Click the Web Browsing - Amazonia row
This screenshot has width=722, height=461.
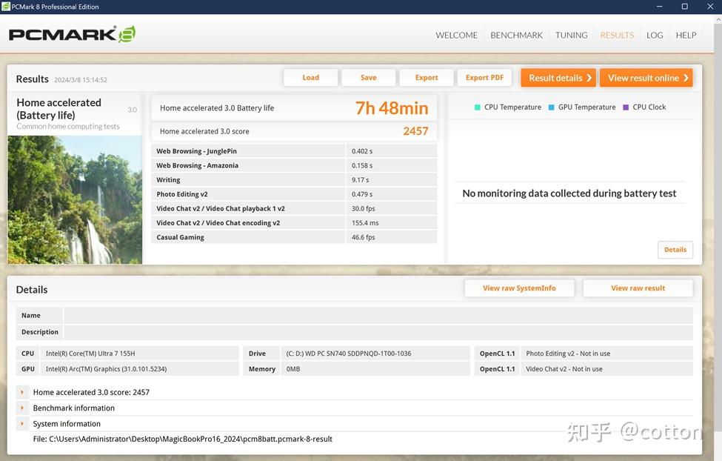pos(294,165)
